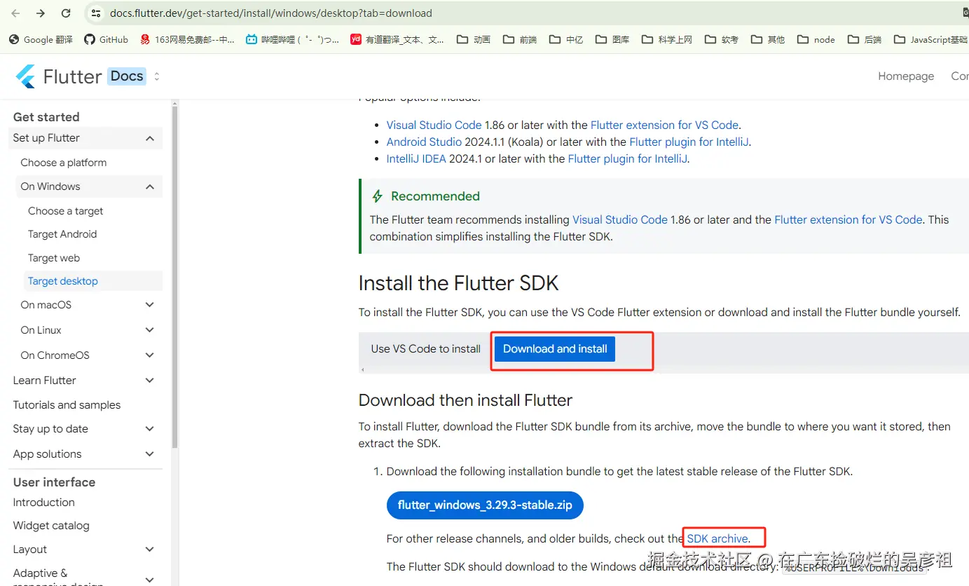Open the IntelliJ IDEA link
The width and height of the screenshot is (969, 586).
pos(416,158)
